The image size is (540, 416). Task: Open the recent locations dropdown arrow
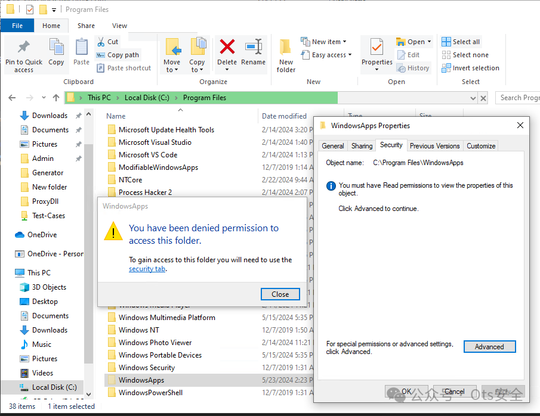[x=44, y=98]
